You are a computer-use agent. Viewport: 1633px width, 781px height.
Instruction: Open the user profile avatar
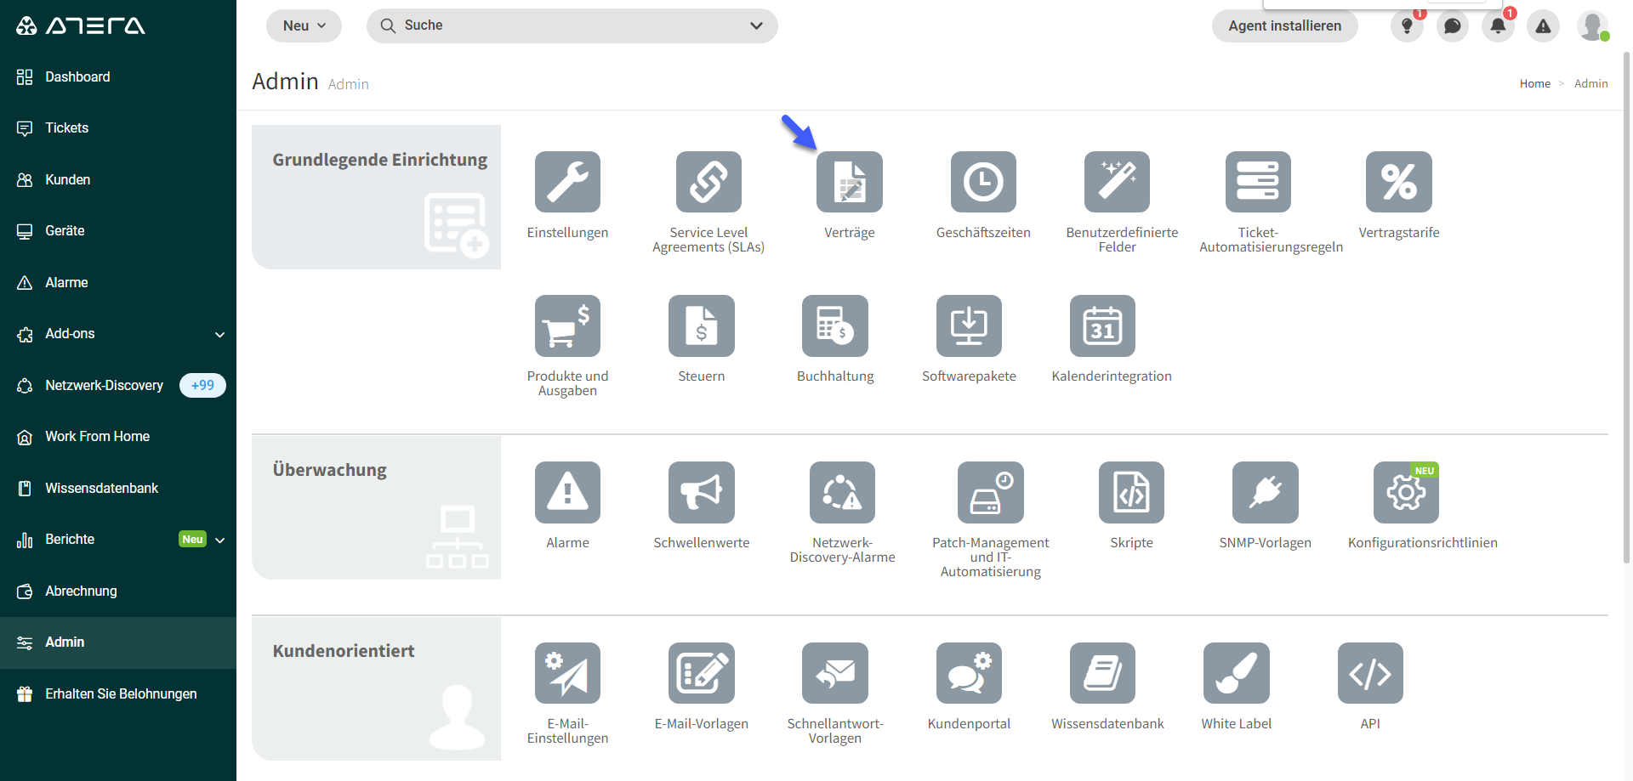(x=1592, y=25)
